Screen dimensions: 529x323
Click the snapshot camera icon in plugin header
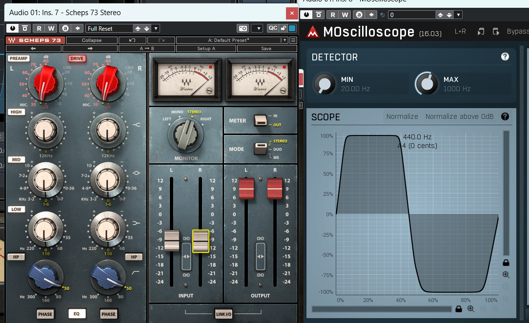(243, 28)
